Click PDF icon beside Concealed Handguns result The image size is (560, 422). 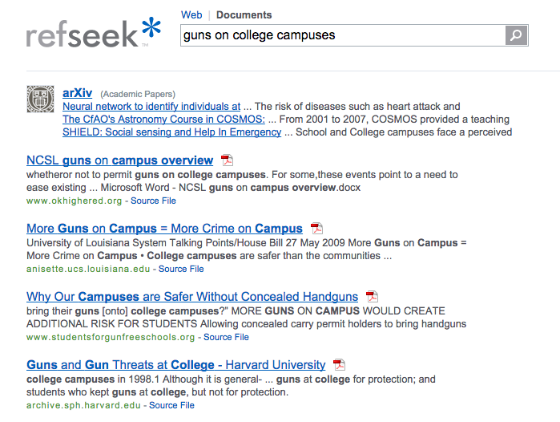coord(372,297)
